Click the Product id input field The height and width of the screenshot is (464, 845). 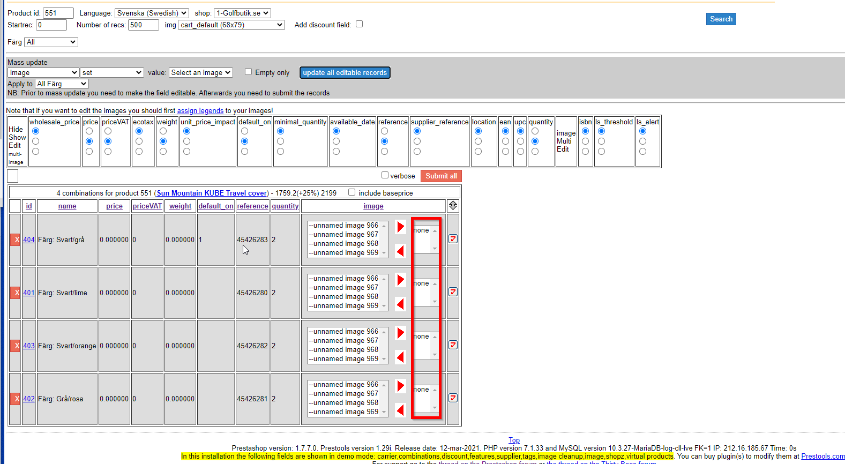(58, 13)
